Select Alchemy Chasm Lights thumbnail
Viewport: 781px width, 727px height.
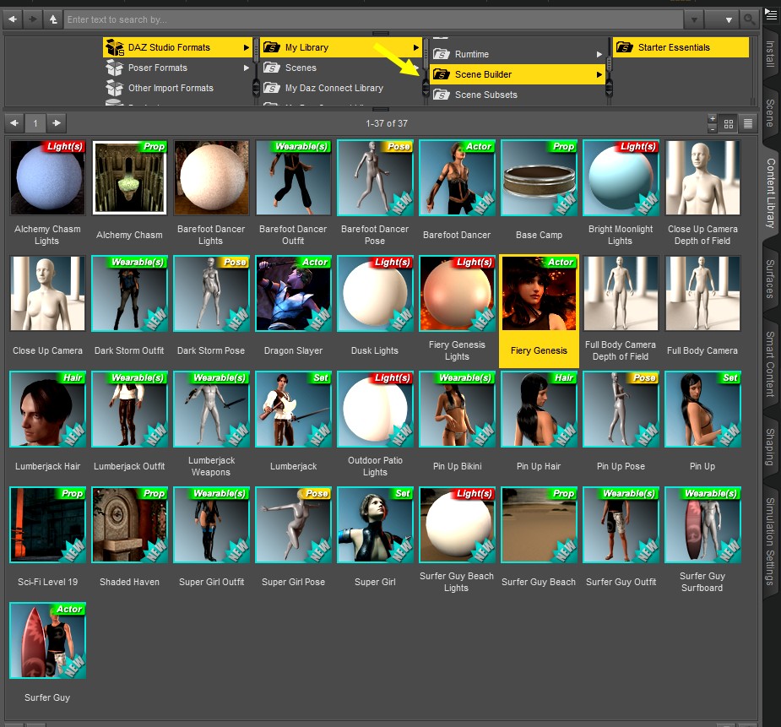pos(48,178)
